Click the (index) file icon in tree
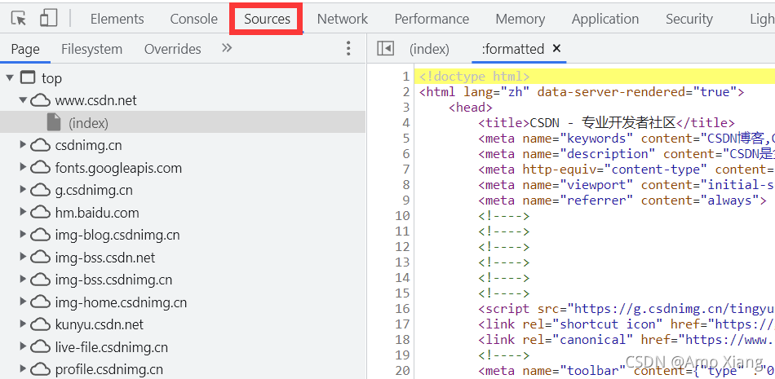Screen dimensions: 775x379 (x=54, y=122)
